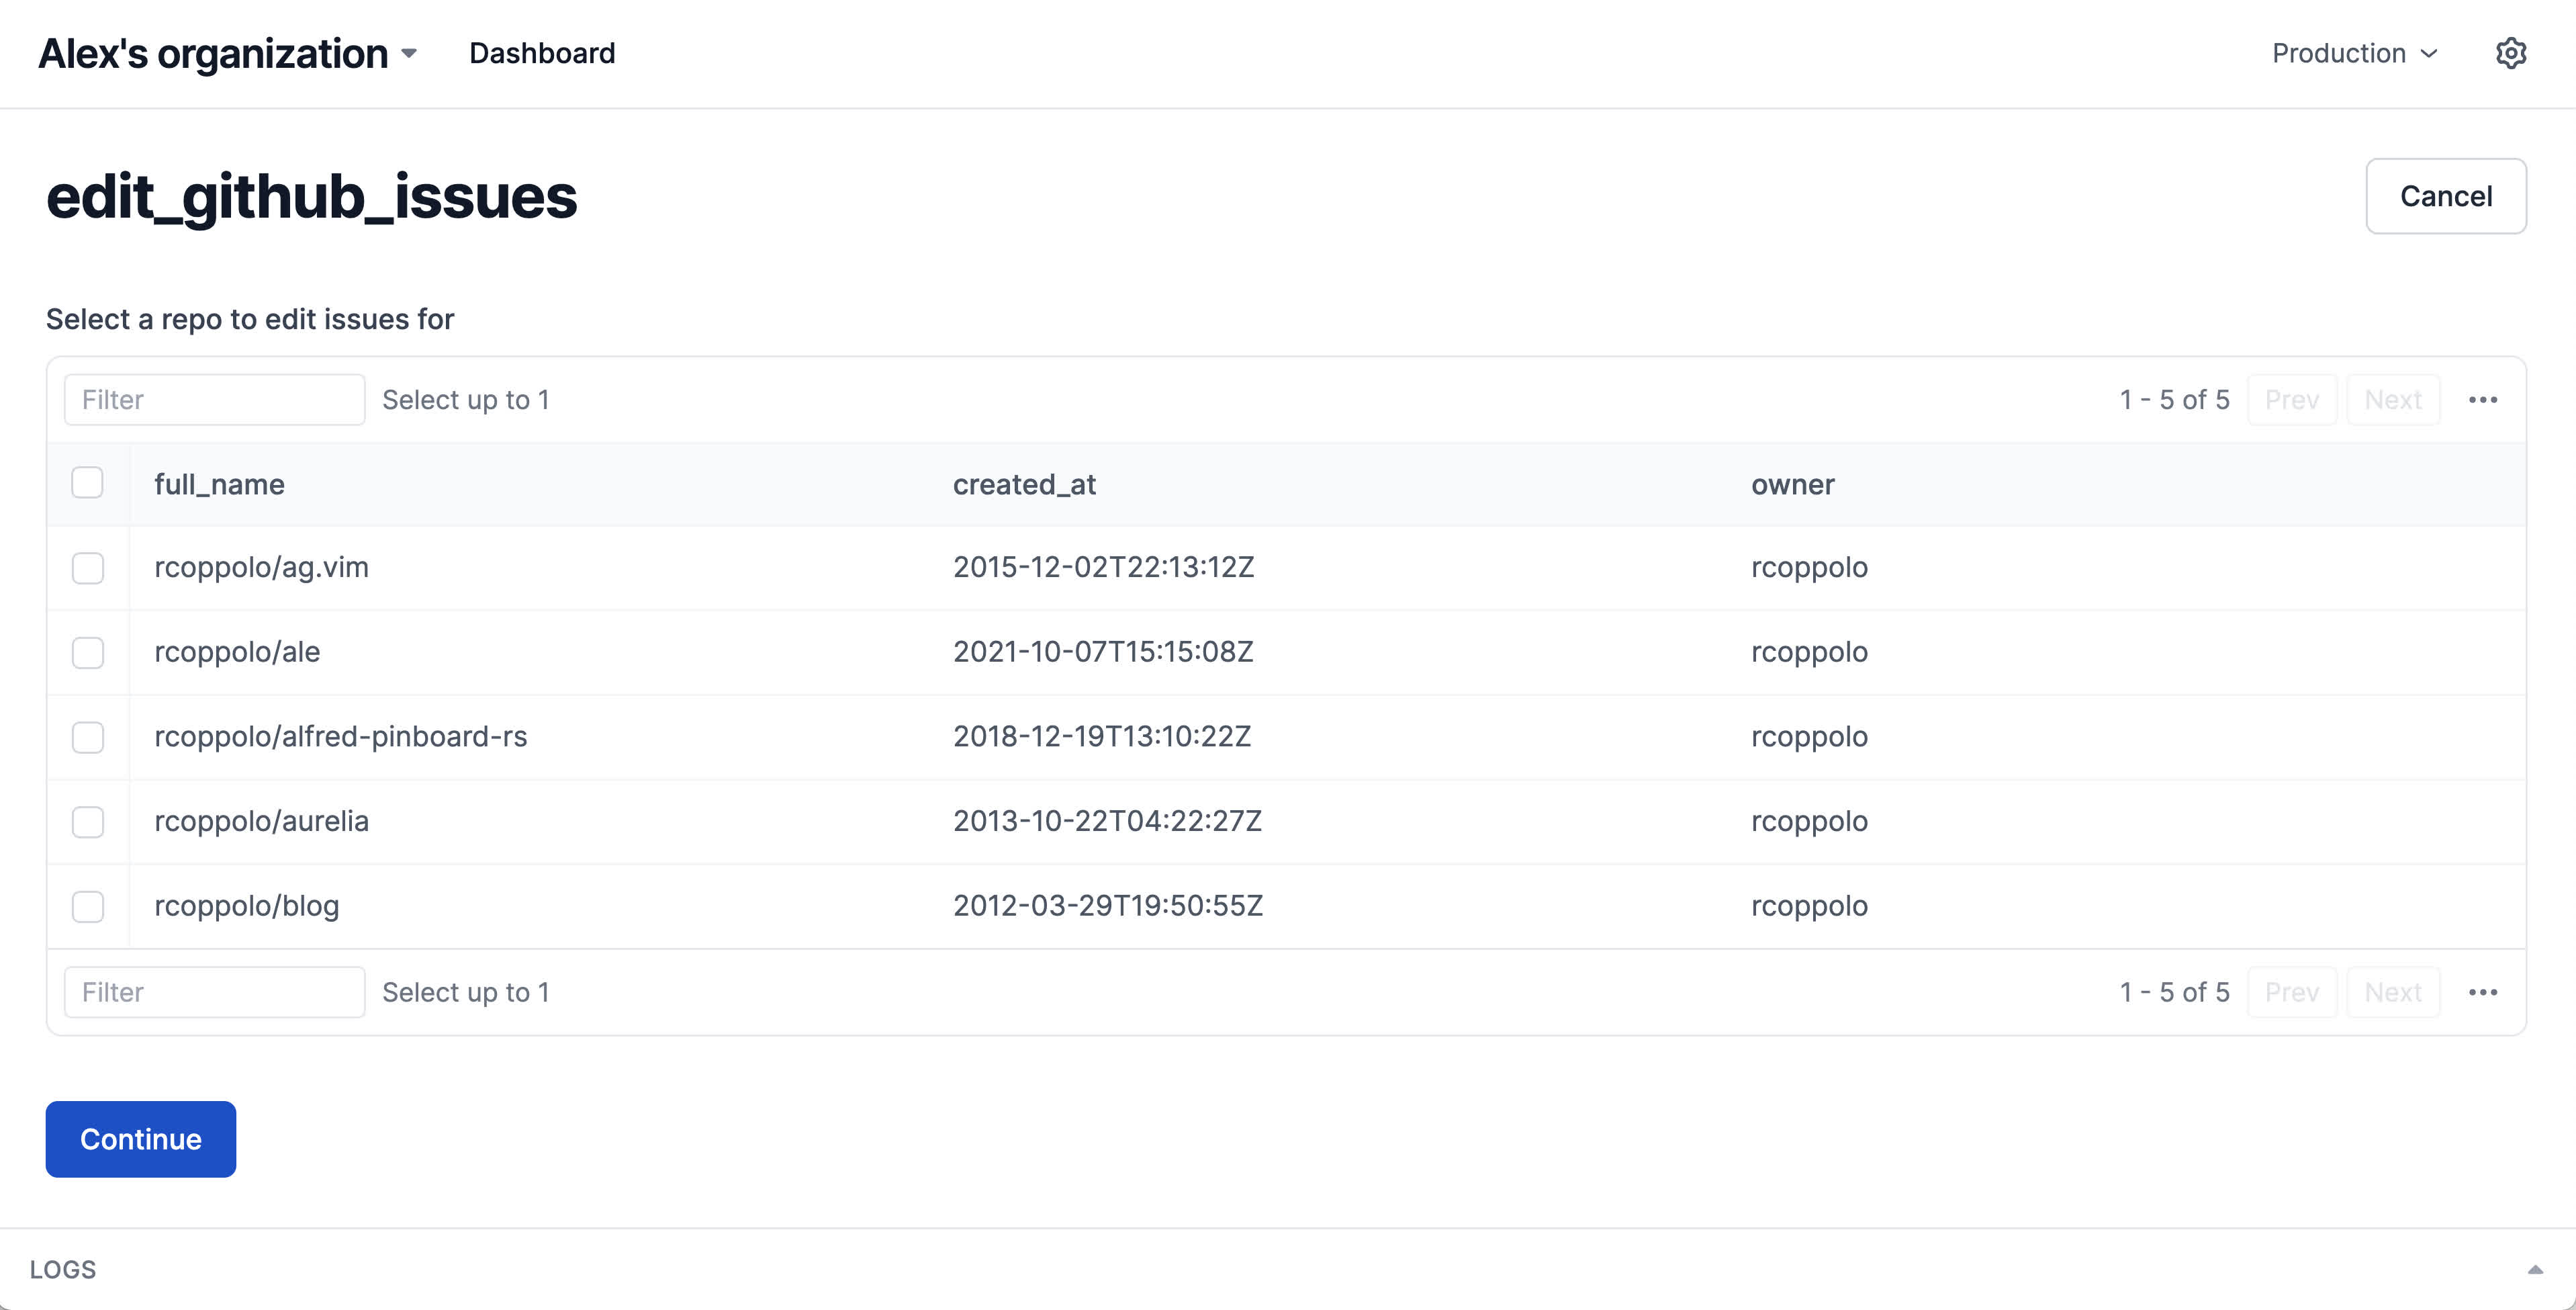2576x1310 pixels.
Task: Select the rcoppolo/aurelia checkbox
Action: pyautogui.click(x=88, y=822)
